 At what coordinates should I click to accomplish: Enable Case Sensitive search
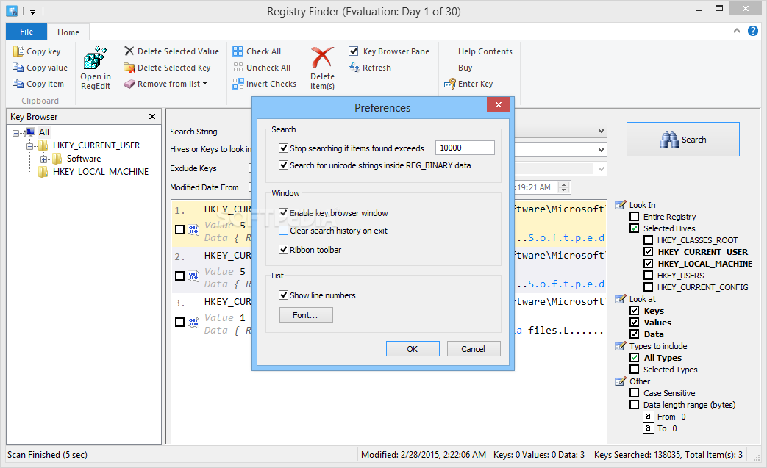coord(635,393)
